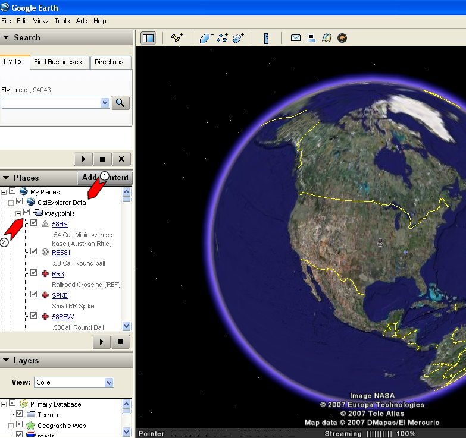
Task: Open the RB581 waypoint link
Action: 61,253
